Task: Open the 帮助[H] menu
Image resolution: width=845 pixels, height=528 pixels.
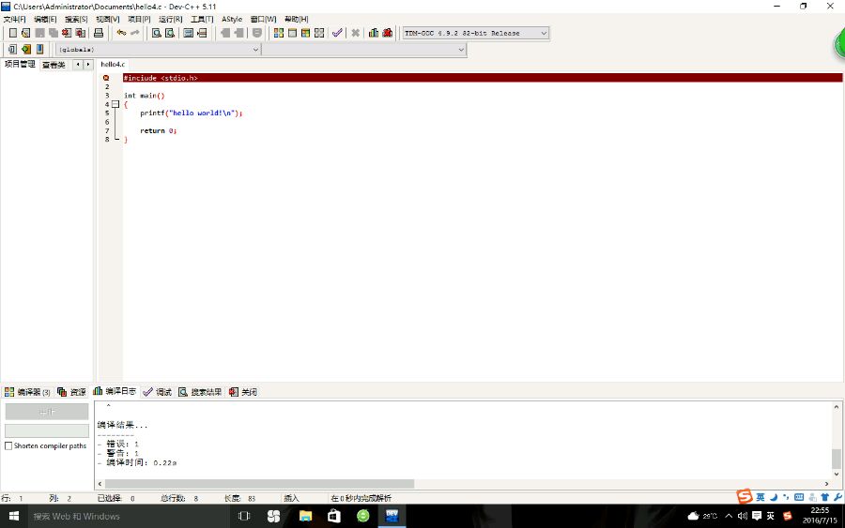Action: coord(297,19)
